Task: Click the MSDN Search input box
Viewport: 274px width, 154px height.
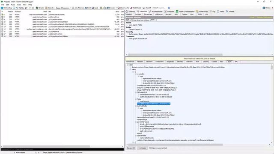Action: tap(160, 8)
